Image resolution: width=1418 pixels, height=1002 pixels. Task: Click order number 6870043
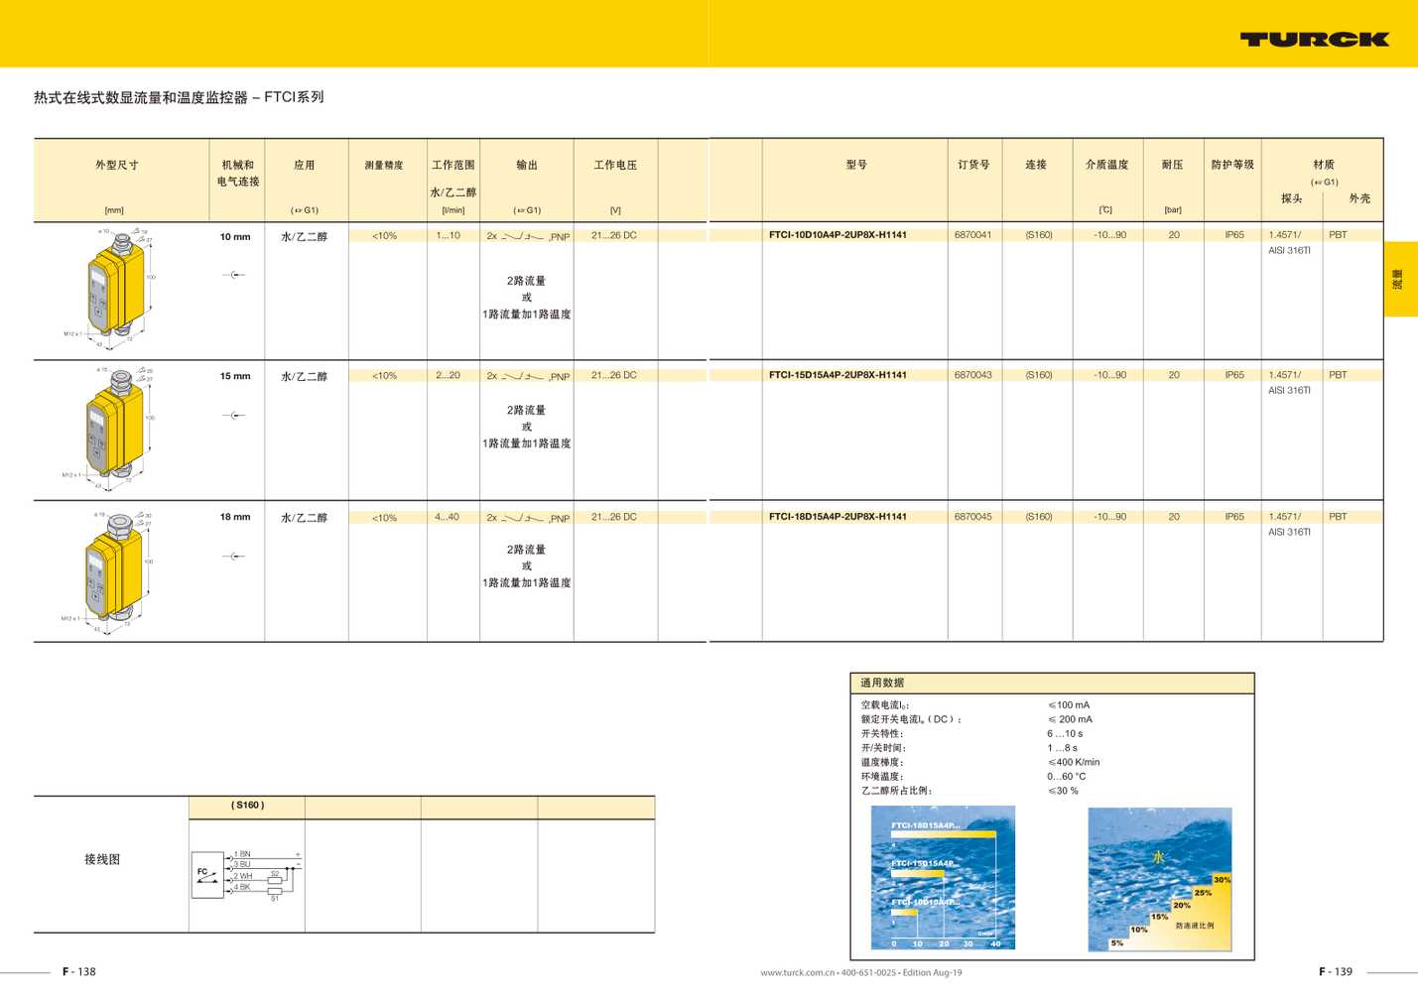point(972,375)
